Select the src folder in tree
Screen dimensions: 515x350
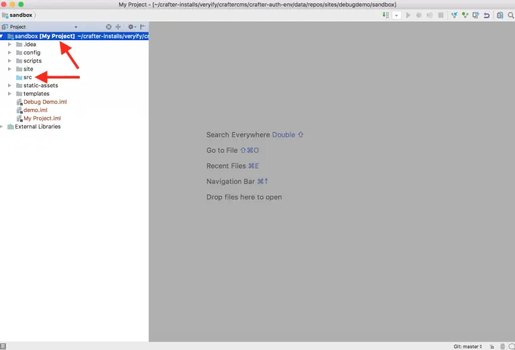point(27,77)
